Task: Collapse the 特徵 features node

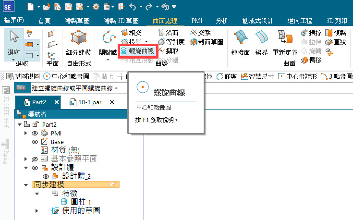Action: coord(37,194)
